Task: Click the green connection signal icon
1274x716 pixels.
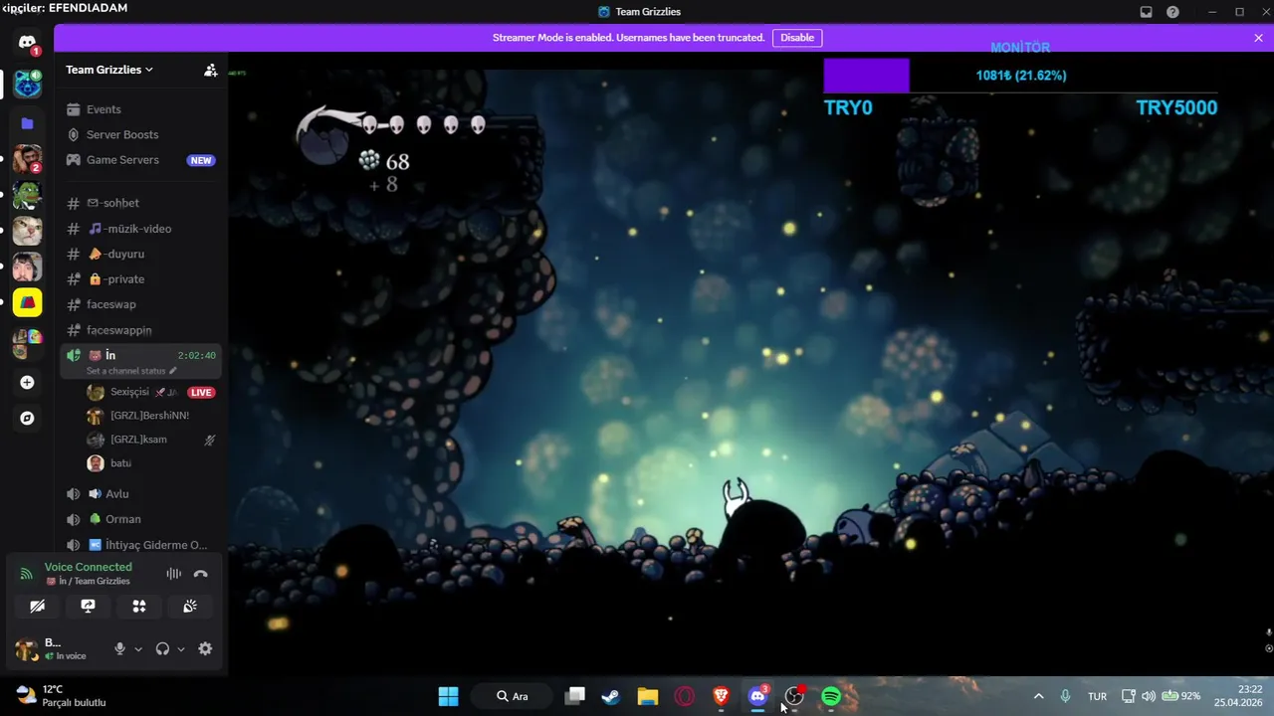Action: pyautogui.click(x=26, y=574)
